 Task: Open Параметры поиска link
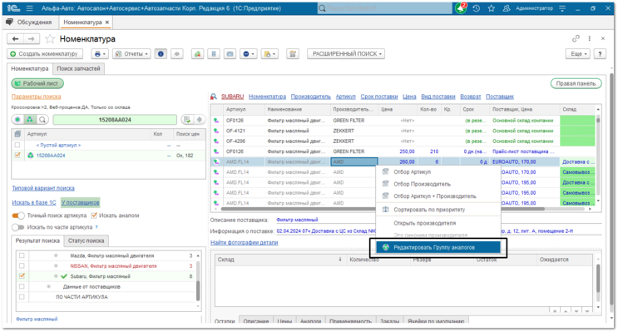[37, 97]
